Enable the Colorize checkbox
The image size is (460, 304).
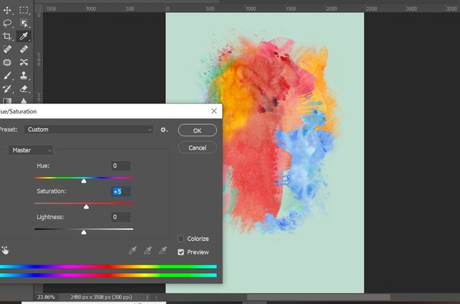181,239
